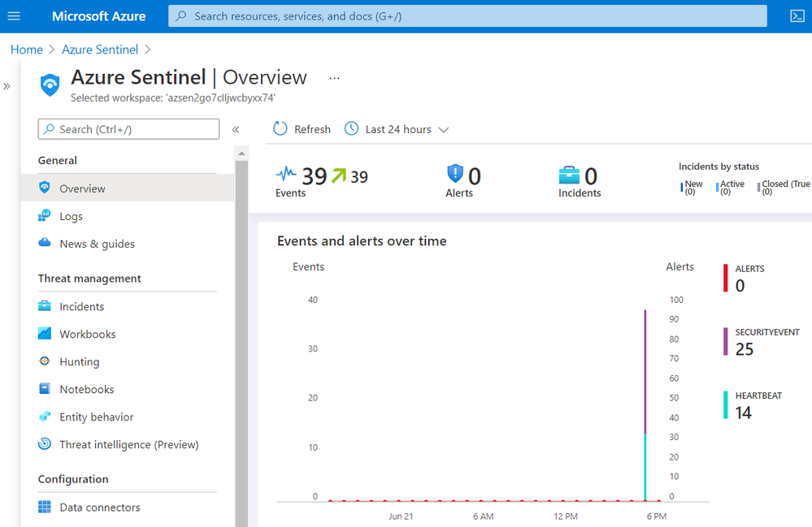Open the more options ellipsis beside Overview
Image resolution: width=812 pixels, height=527 pixels.
(335, 78)
